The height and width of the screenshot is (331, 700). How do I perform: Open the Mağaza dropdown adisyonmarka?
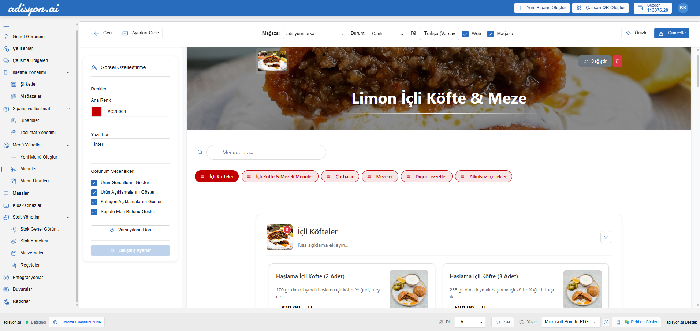314,34
